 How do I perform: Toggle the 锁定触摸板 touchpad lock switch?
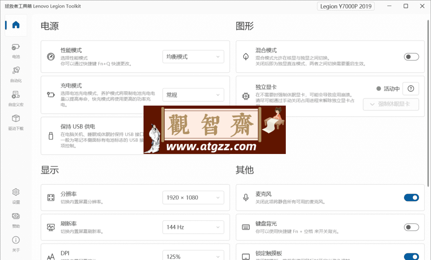(x=412, y=257)
